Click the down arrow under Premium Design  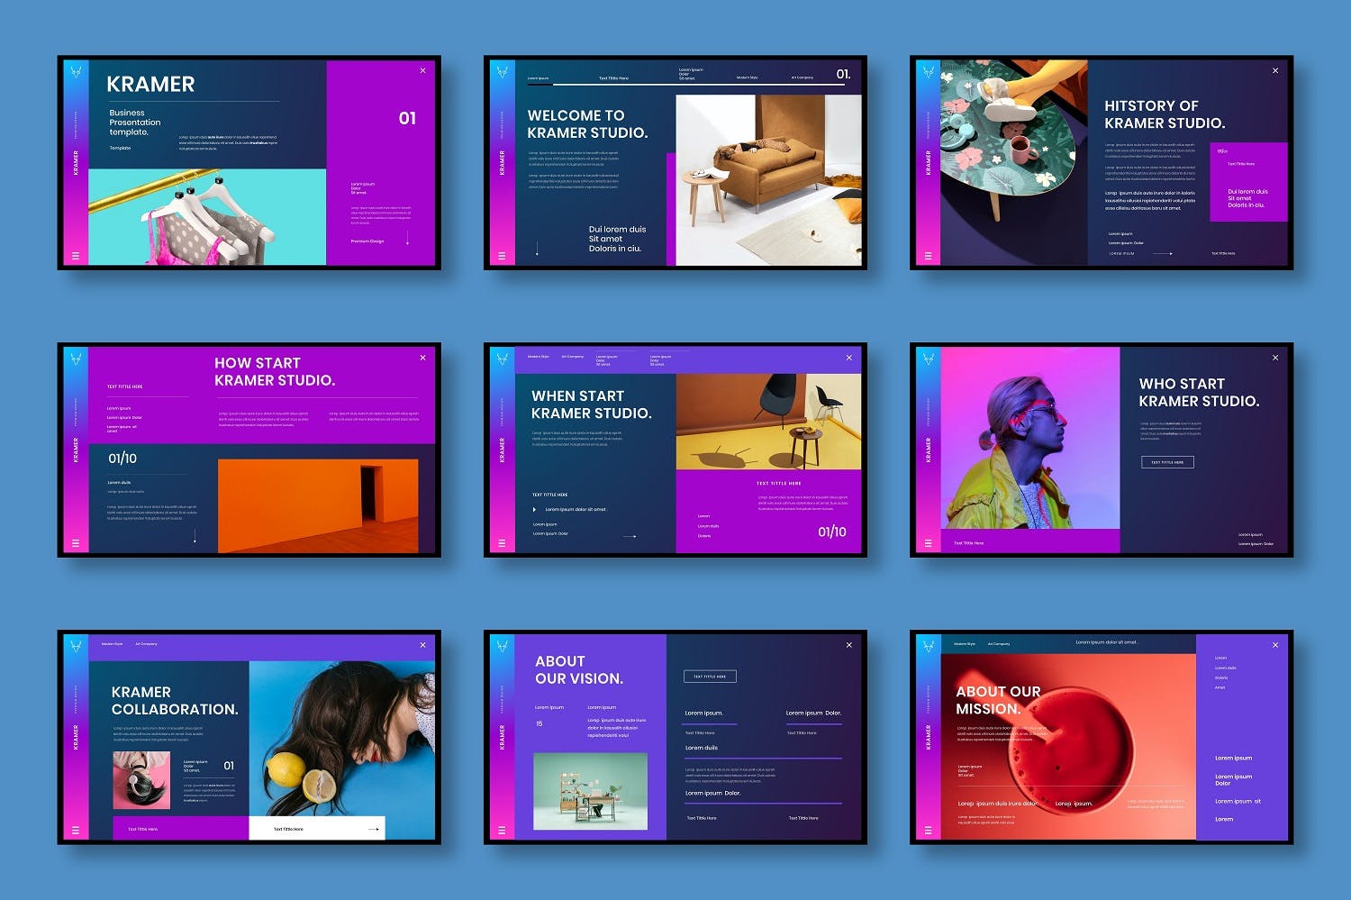(x=408, y=239)
